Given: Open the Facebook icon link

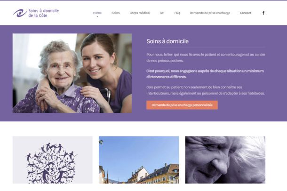Looking at the screenshot, I should [263, 13].
